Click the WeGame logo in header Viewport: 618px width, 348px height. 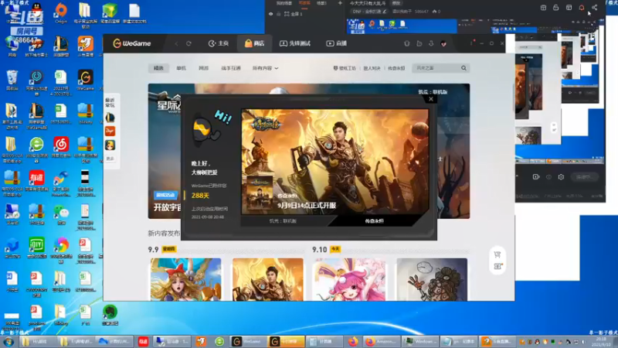pos(131,43)
